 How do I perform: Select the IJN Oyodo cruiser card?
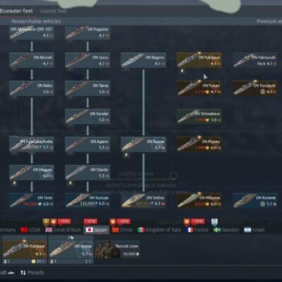(x=87, y=173)
